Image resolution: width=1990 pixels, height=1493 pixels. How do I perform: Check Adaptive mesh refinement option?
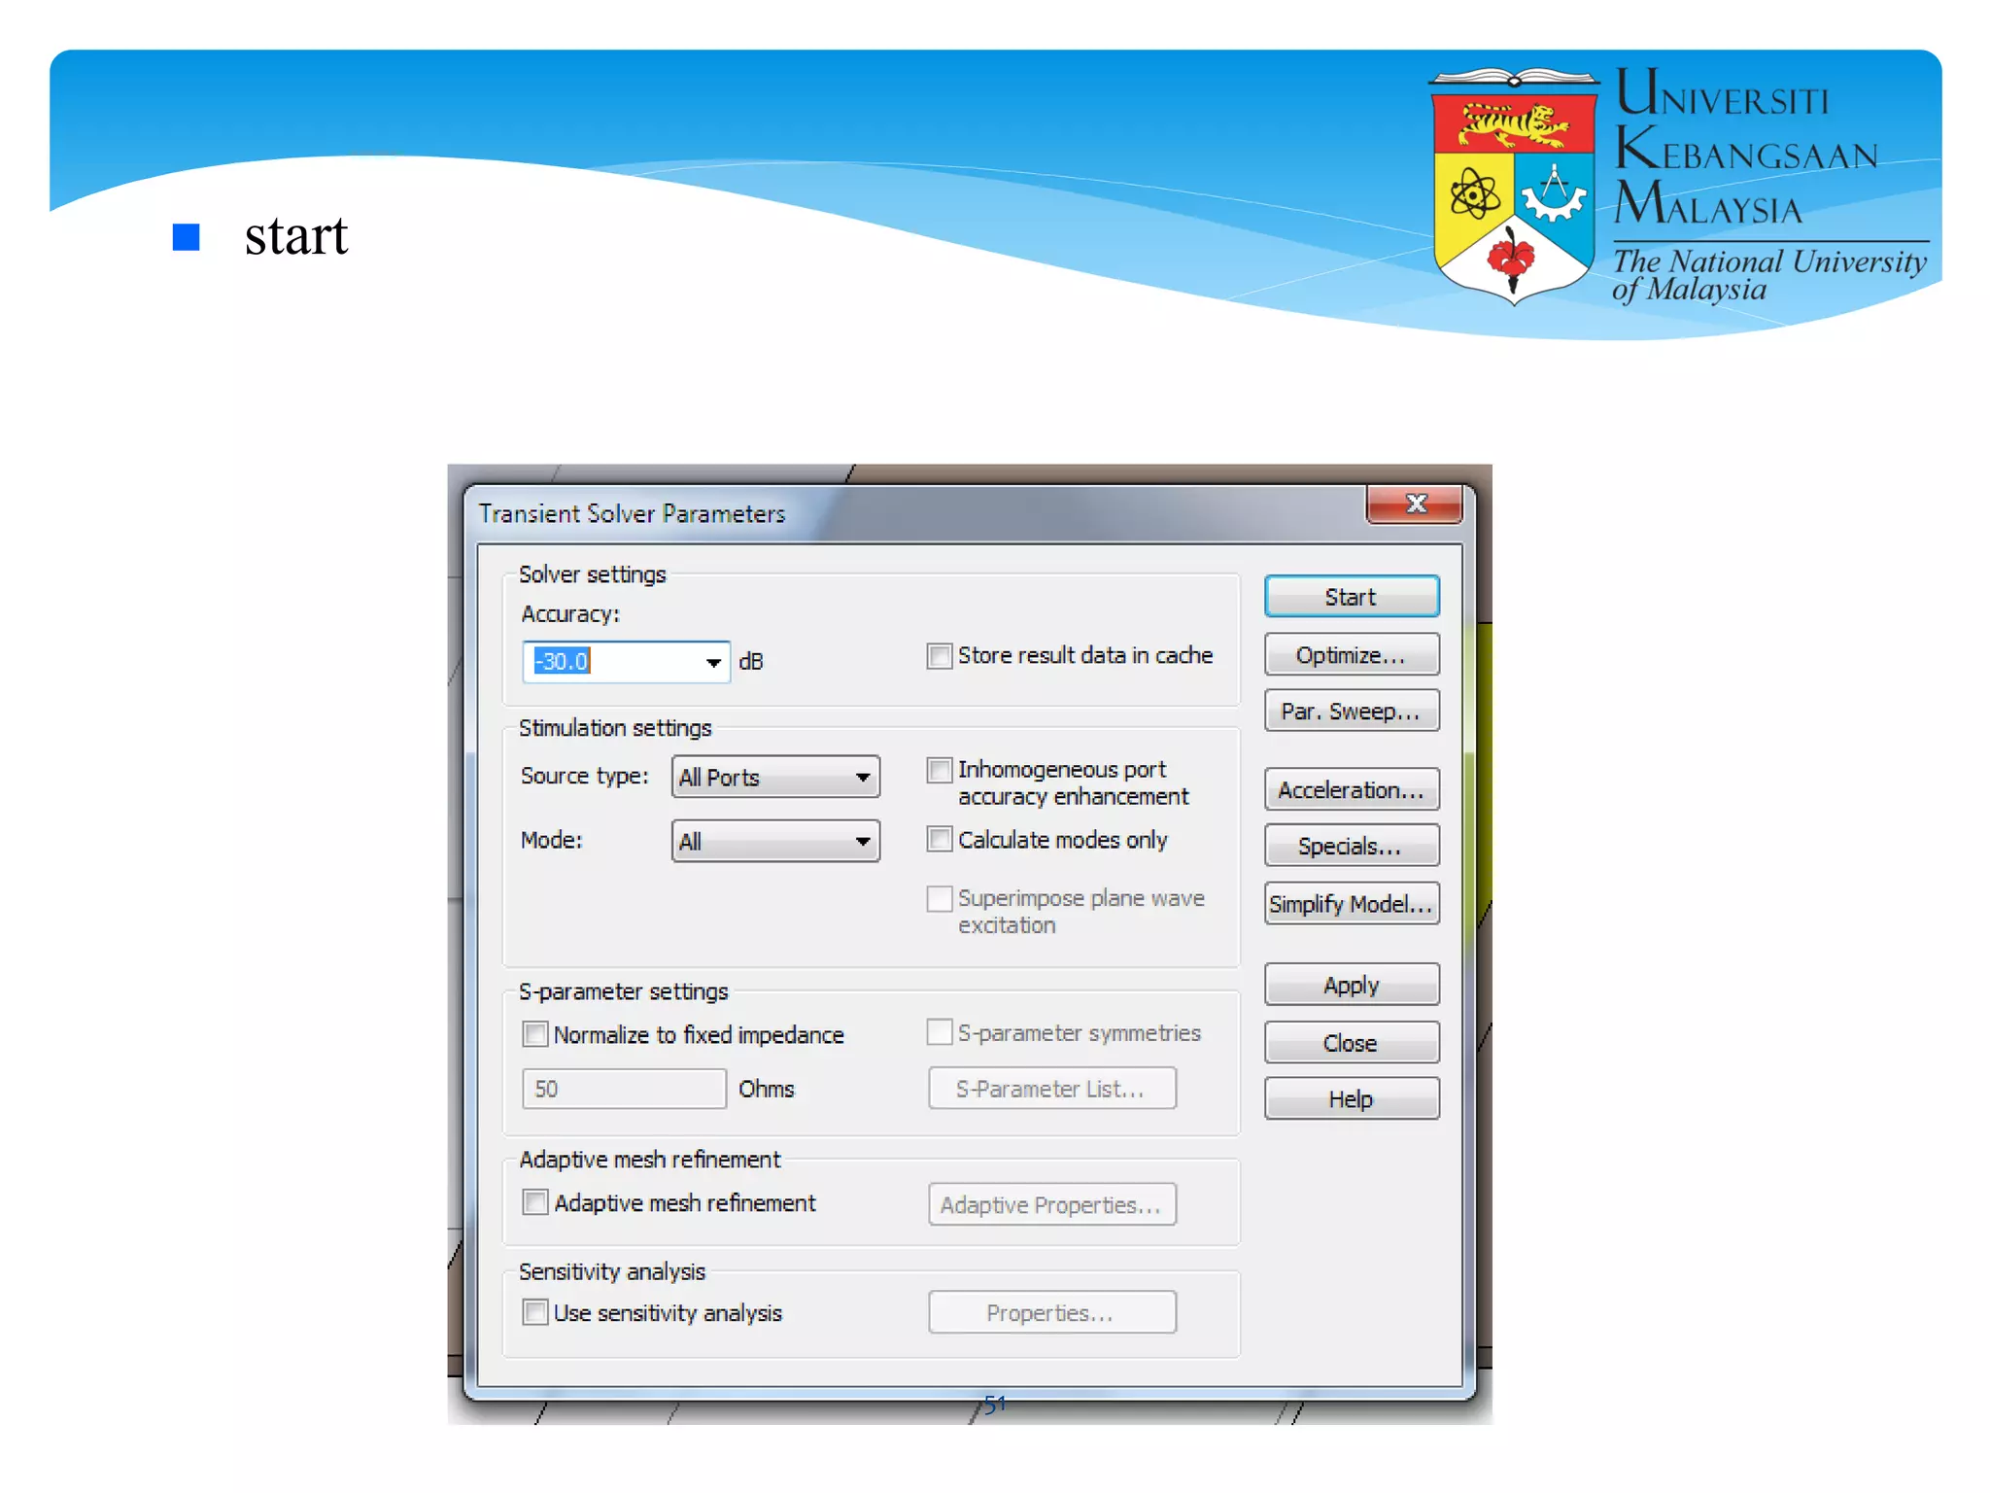[535, 1202]
